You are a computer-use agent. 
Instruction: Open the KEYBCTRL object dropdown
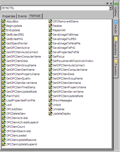point(110,8)
